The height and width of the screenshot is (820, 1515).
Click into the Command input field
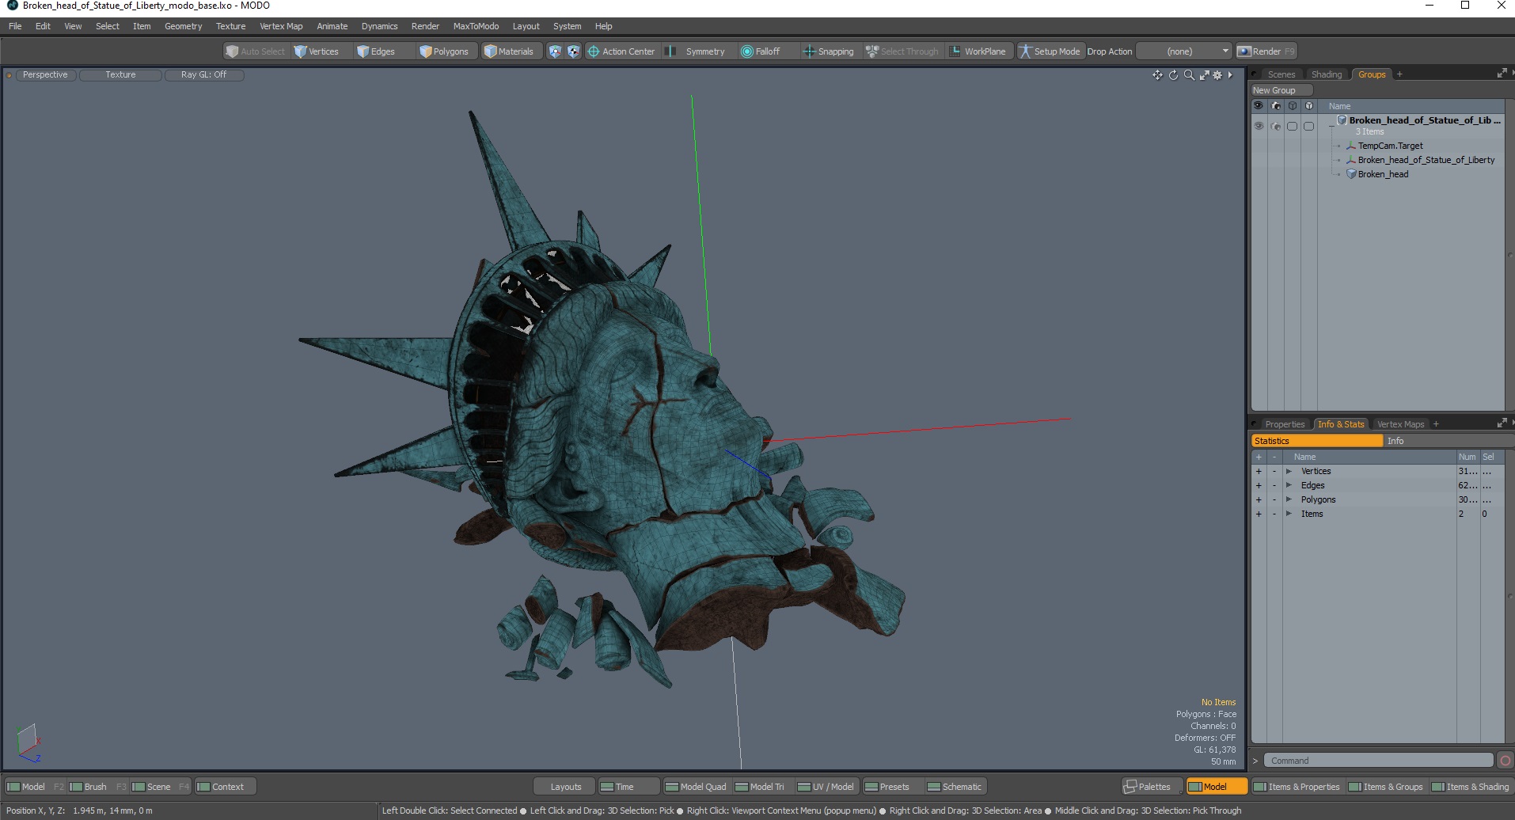click(x=1378, y=761)
